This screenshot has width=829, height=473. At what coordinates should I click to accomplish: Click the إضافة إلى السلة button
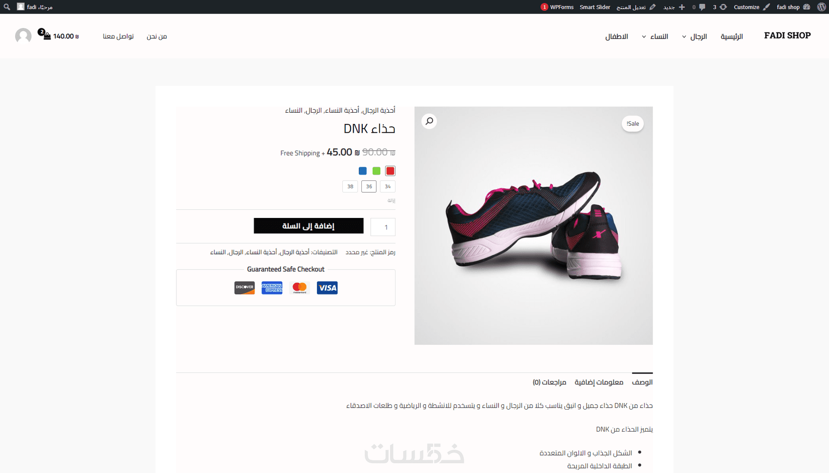tap(309, 226)
